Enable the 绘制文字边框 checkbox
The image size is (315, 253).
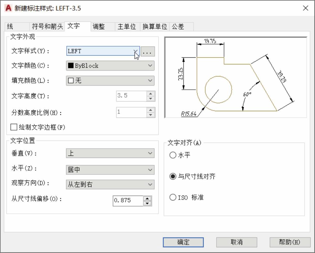click(x=14, y=127)
